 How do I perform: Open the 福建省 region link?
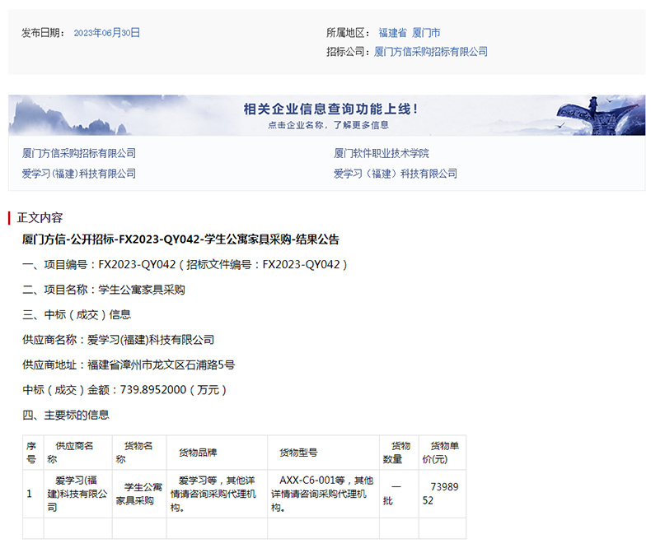coord(392,33)
